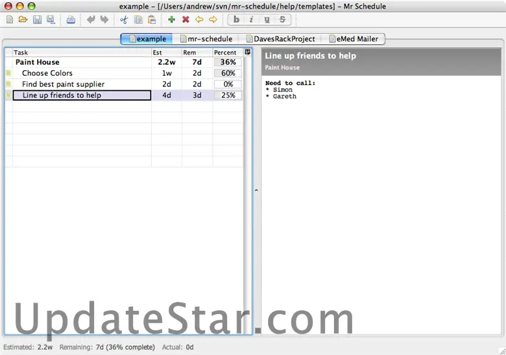Screen dimensions: 506x355
Task: Click the 0% progress for paint supplier
Action: pyautogui.click(x=228, y=84)
